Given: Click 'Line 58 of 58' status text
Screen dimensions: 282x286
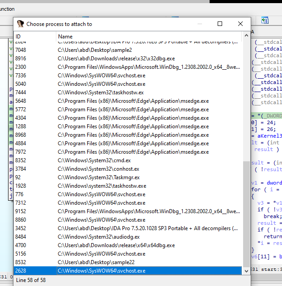Looking at the screenshot, I should point(31,280).
